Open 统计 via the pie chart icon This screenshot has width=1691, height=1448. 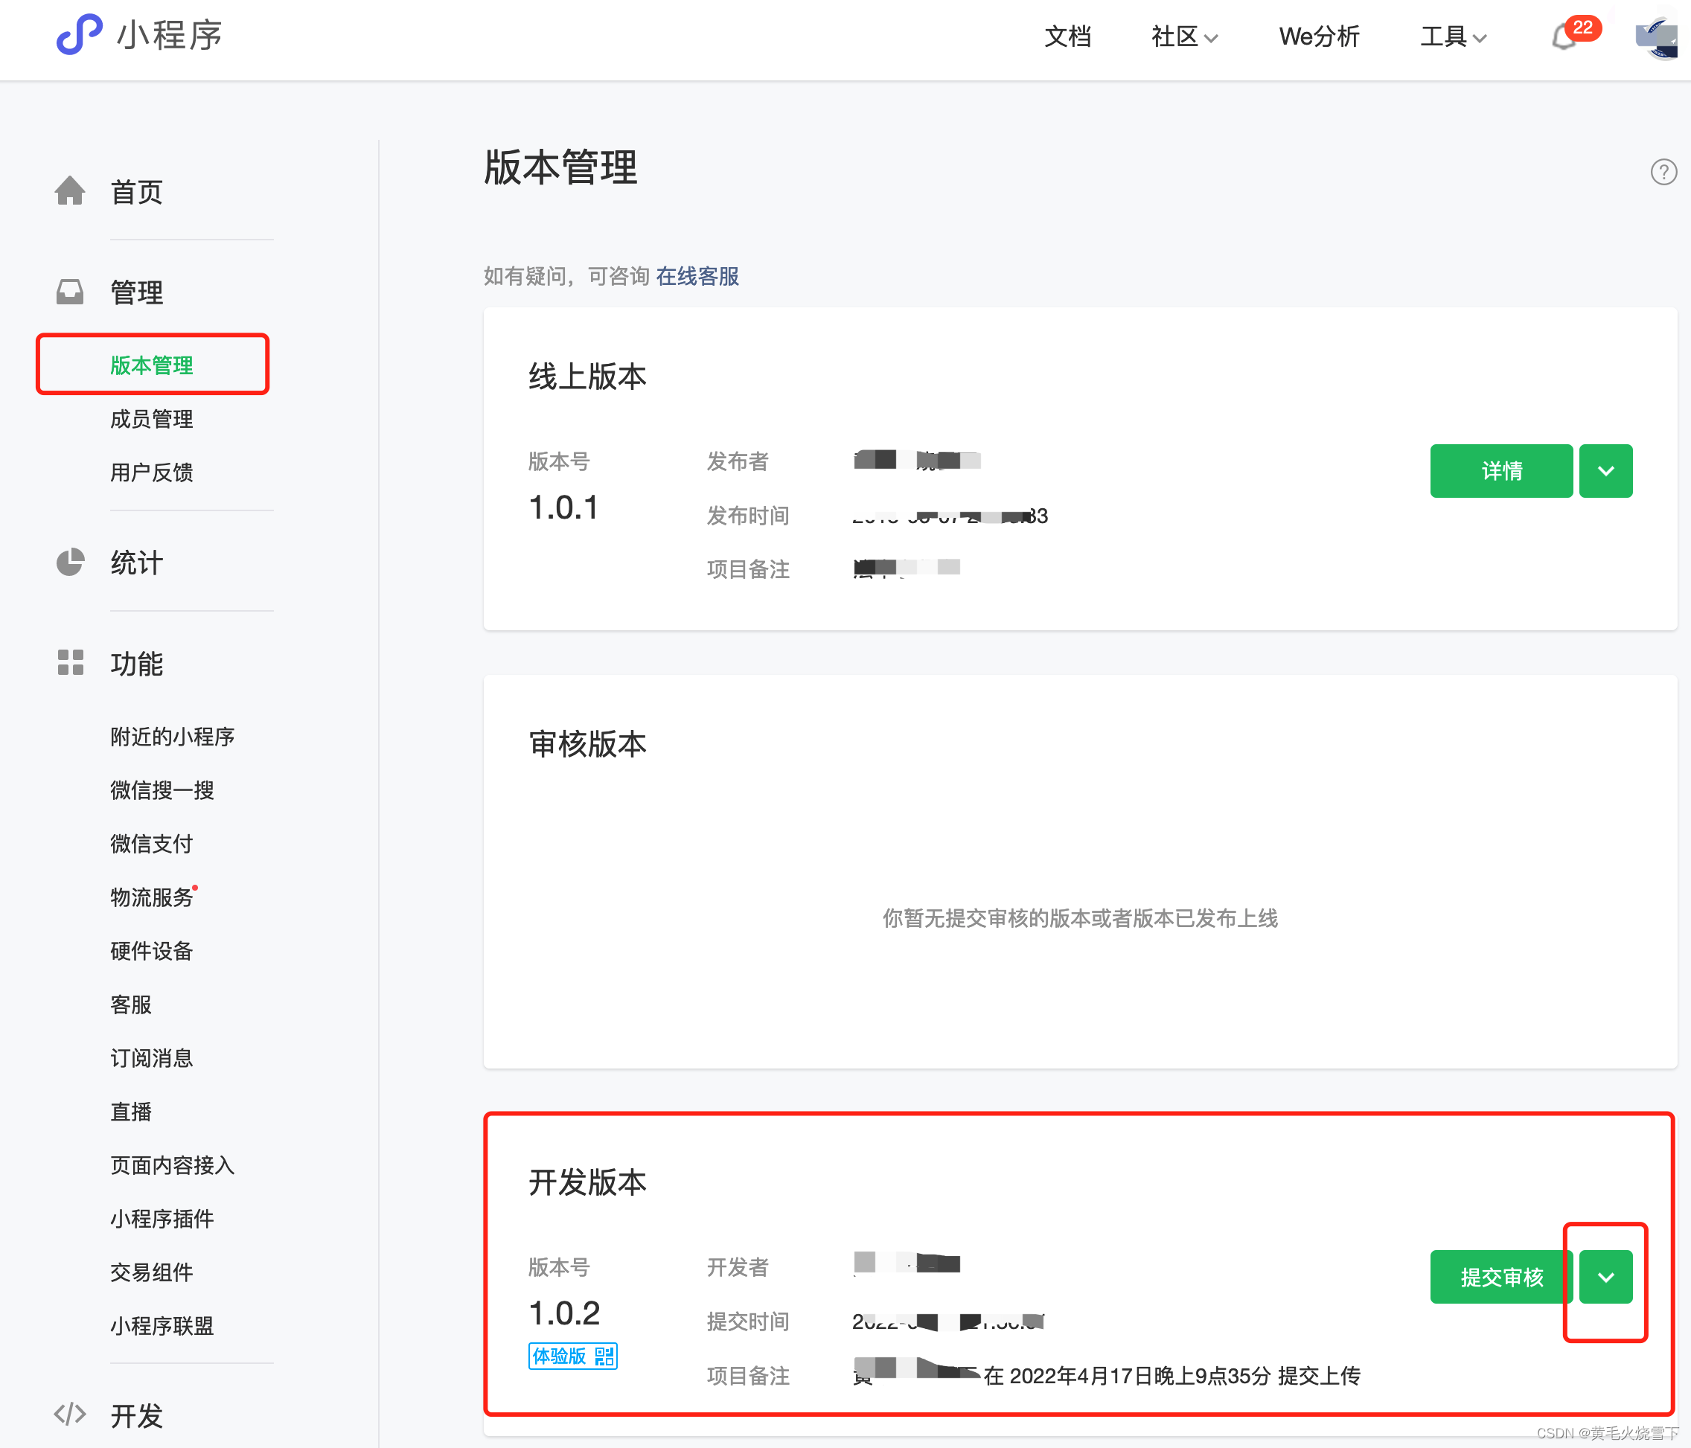(70, 562)
